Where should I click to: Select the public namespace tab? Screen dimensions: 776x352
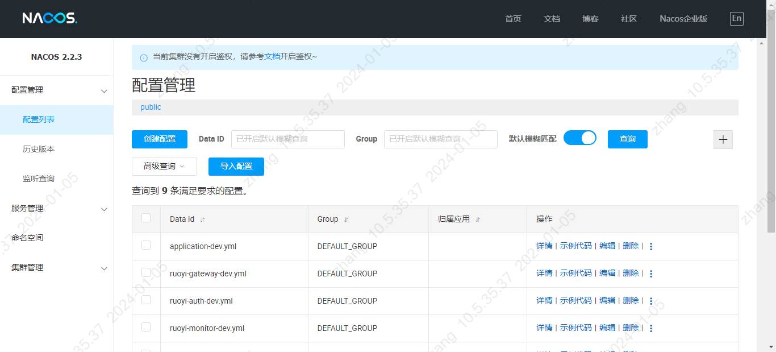pyautogui.click(x=151, y=107)
